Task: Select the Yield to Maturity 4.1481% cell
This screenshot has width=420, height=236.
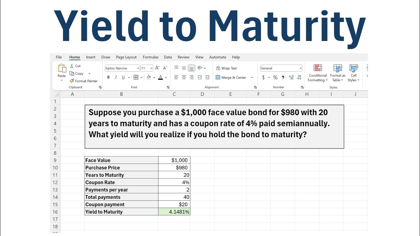Action: click(174, 212)
